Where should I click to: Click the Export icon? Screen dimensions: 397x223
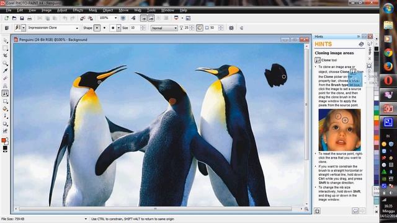(91, 18)
